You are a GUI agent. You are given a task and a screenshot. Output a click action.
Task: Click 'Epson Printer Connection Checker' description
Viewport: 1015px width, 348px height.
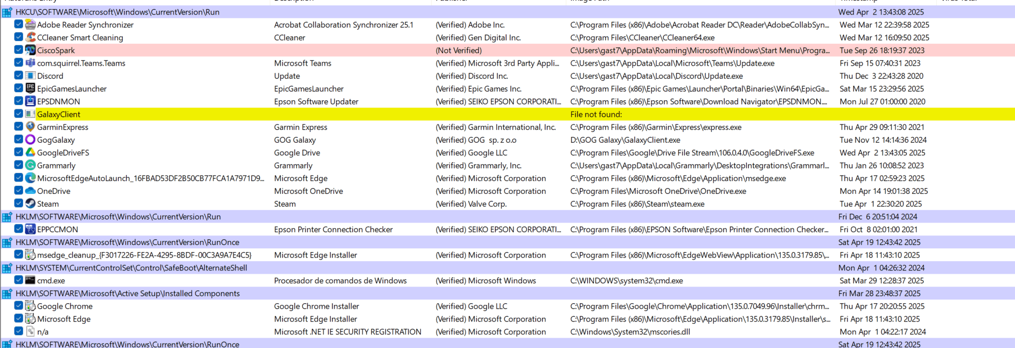(x=333, y=229)
